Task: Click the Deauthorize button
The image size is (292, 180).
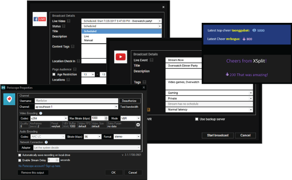Action: tap(129, 101)
